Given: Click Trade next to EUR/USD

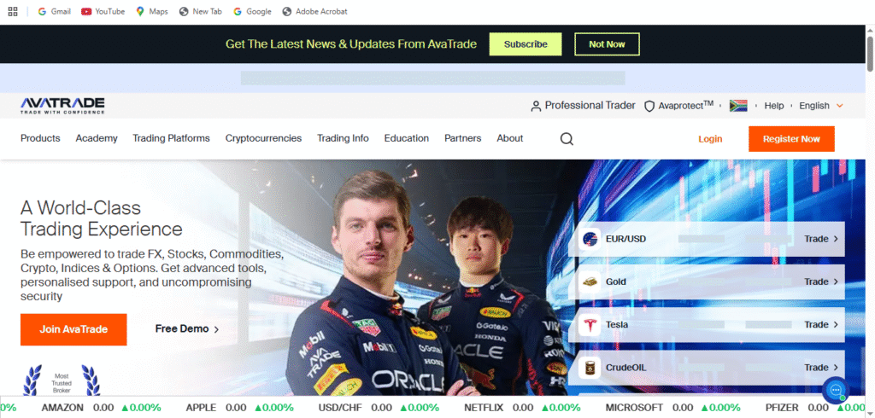Looking at the screenshot, I should pos(820,239).
